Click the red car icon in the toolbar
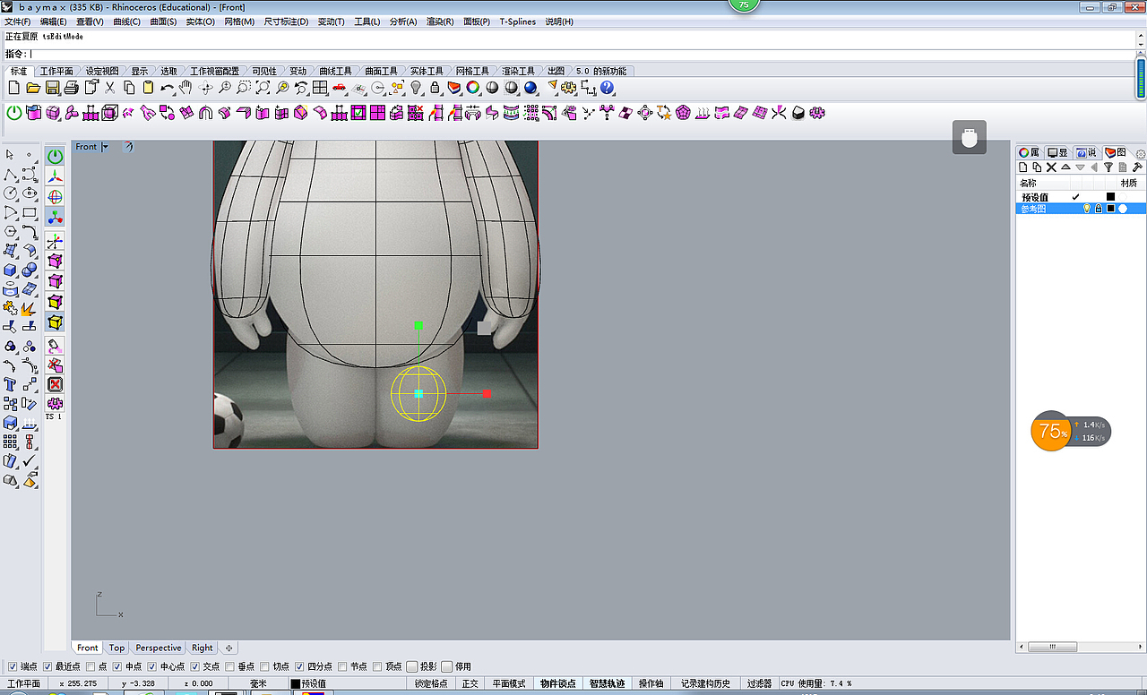 tap(340, 88)
